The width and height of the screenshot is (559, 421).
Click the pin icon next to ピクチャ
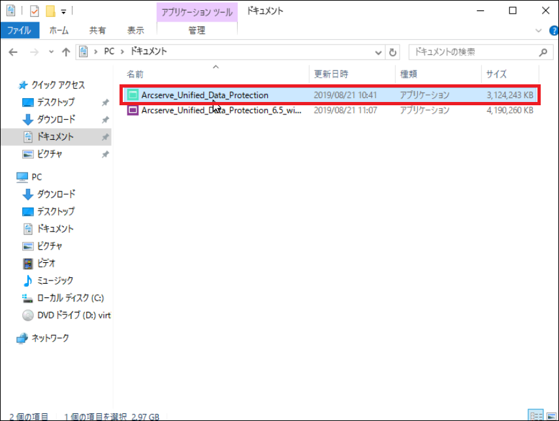(x=105, y=154)
